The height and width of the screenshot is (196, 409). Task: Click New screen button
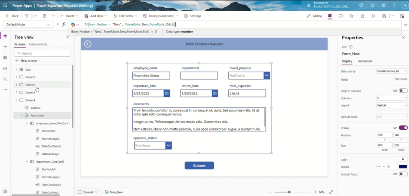click(x=28, y=61)
